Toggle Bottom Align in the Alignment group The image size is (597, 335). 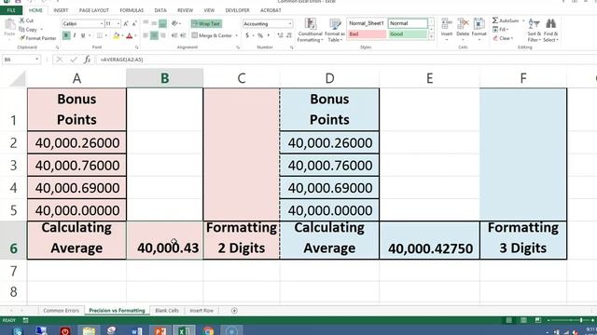pos(162,23)
